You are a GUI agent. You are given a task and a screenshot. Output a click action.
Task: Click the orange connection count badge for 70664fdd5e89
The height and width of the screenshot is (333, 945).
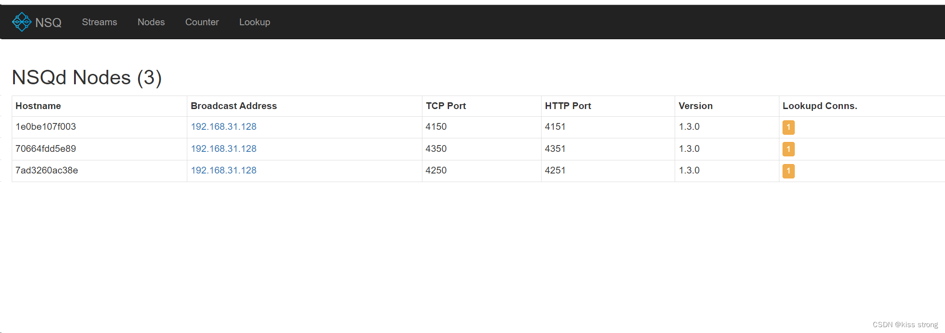click(x=788, y=149)
